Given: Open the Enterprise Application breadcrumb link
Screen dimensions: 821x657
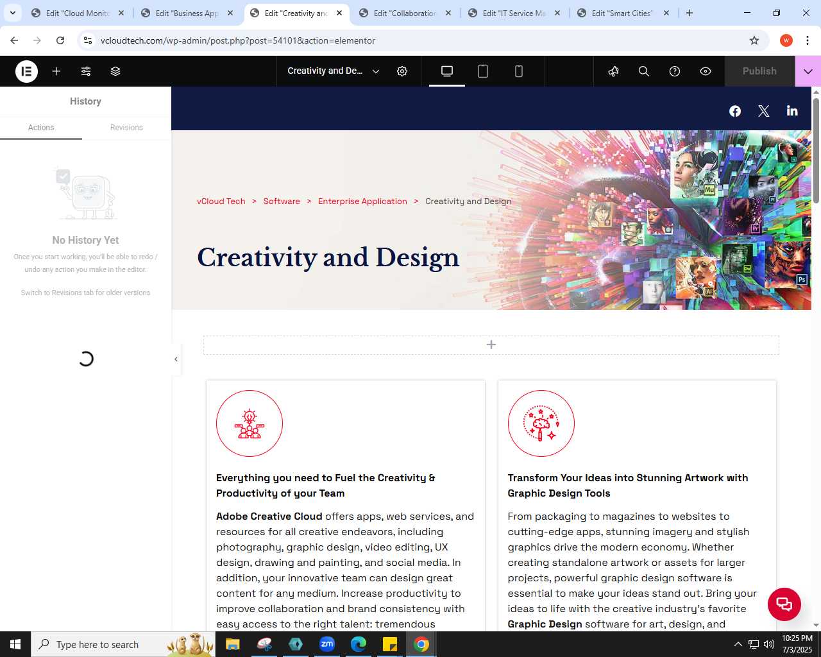Looking at the screenshot, I should (362, 201).
